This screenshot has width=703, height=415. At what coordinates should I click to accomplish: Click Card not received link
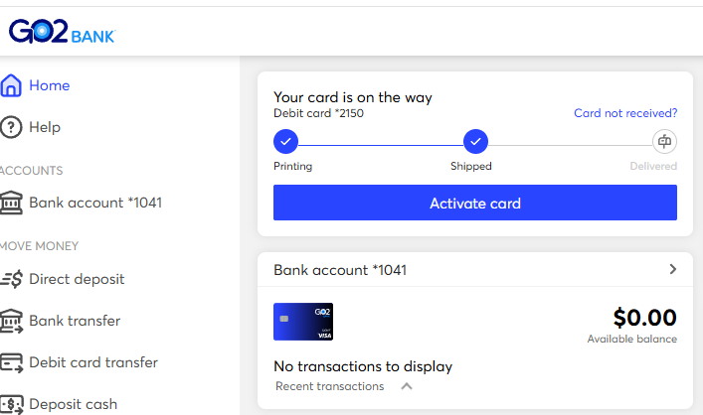625,113
